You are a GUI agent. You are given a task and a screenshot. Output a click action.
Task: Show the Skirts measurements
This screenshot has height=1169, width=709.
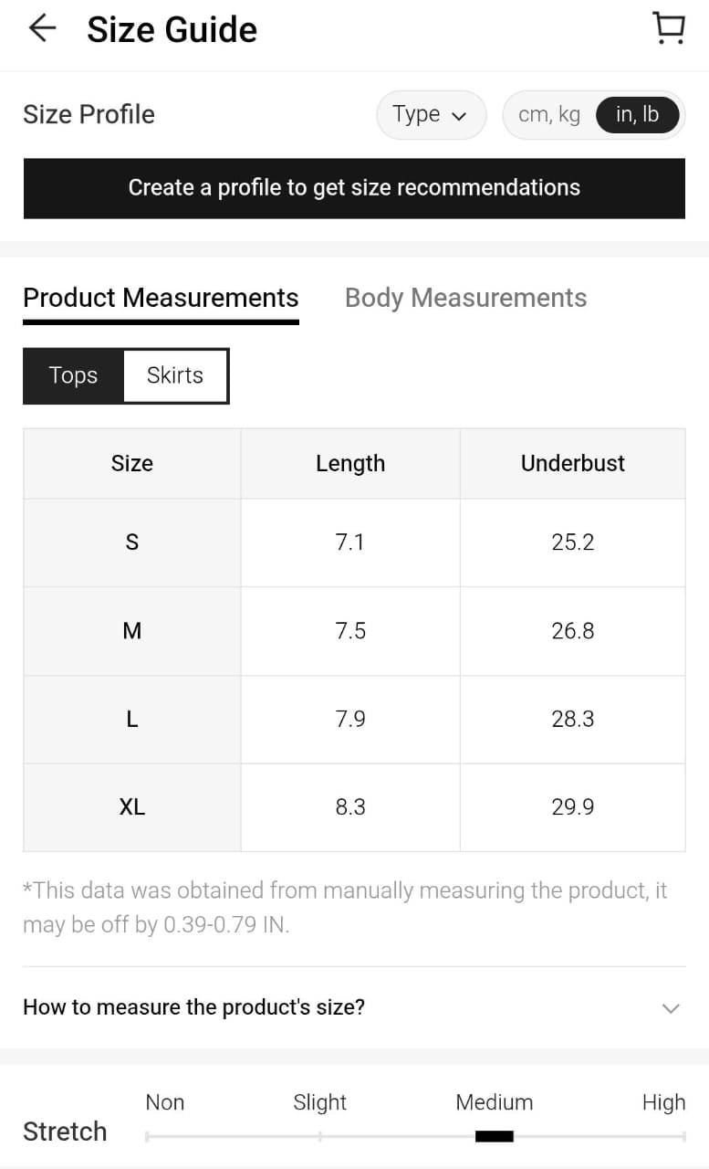click(x=175, y=375)
